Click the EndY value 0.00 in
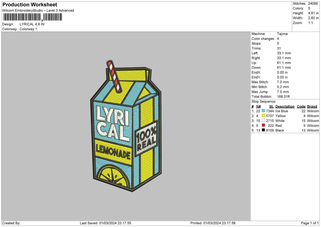Viewport: 321px width, 227px height. pyautogui.click(x=282, y=77)
